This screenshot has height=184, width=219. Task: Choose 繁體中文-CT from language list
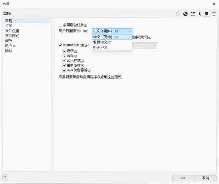tap(112, 42)
